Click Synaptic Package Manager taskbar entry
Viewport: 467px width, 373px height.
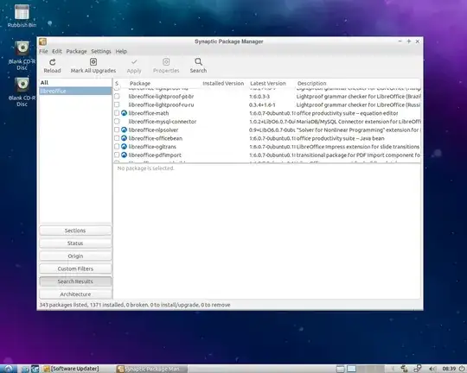151,369
